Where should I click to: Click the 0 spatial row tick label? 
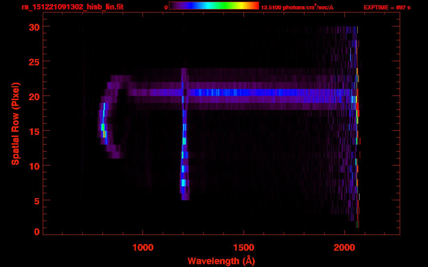pyautogui.click(x=37, y=232)
